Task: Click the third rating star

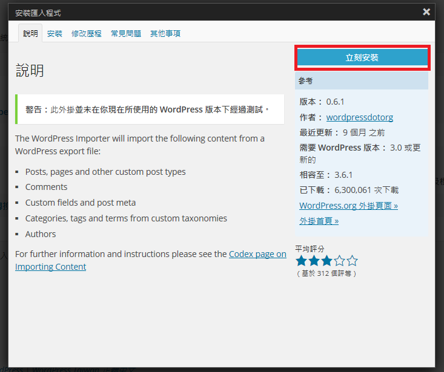Action: pos(326,261)
